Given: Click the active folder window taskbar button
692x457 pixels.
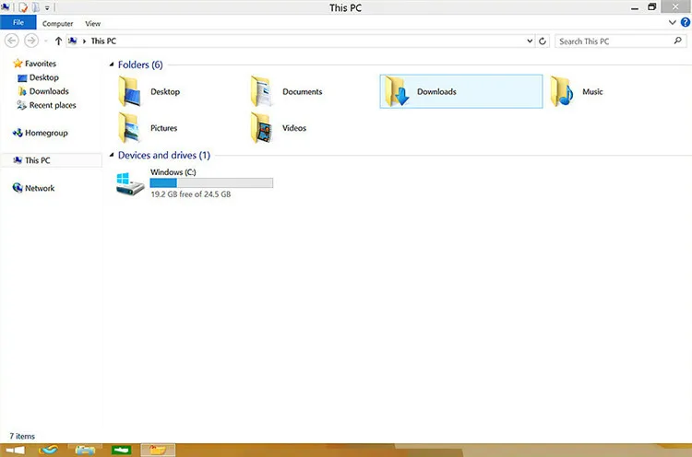Looking at the screenshot, I should point(158,450).
